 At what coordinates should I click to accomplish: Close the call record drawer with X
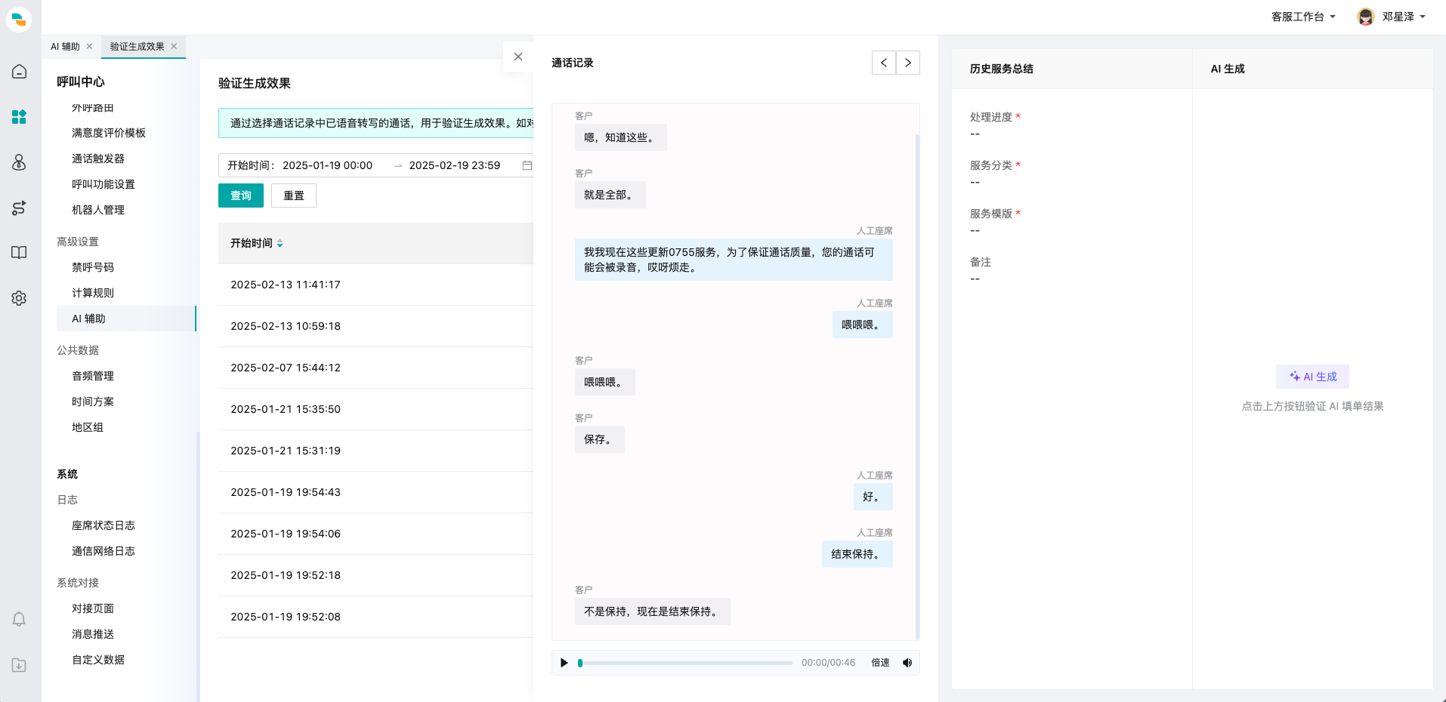pos(518,57)
